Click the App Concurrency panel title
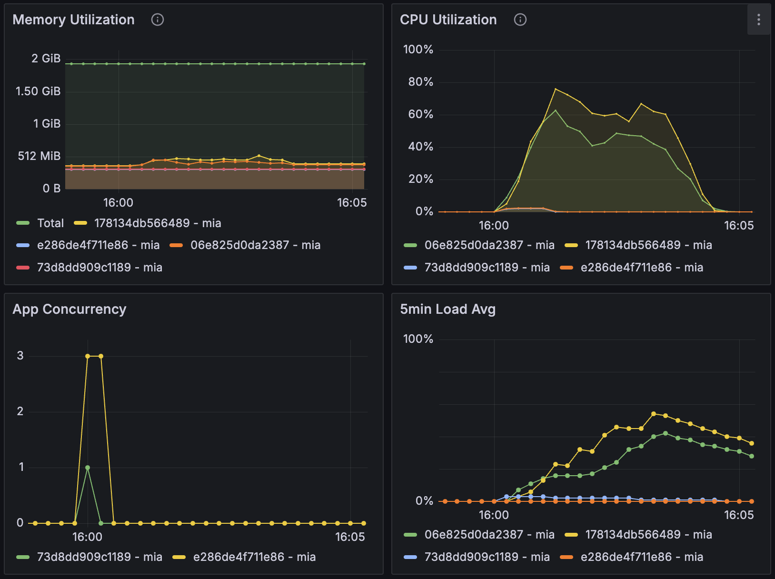The width and height of the screenshot is (775, 579). point(70,309)
